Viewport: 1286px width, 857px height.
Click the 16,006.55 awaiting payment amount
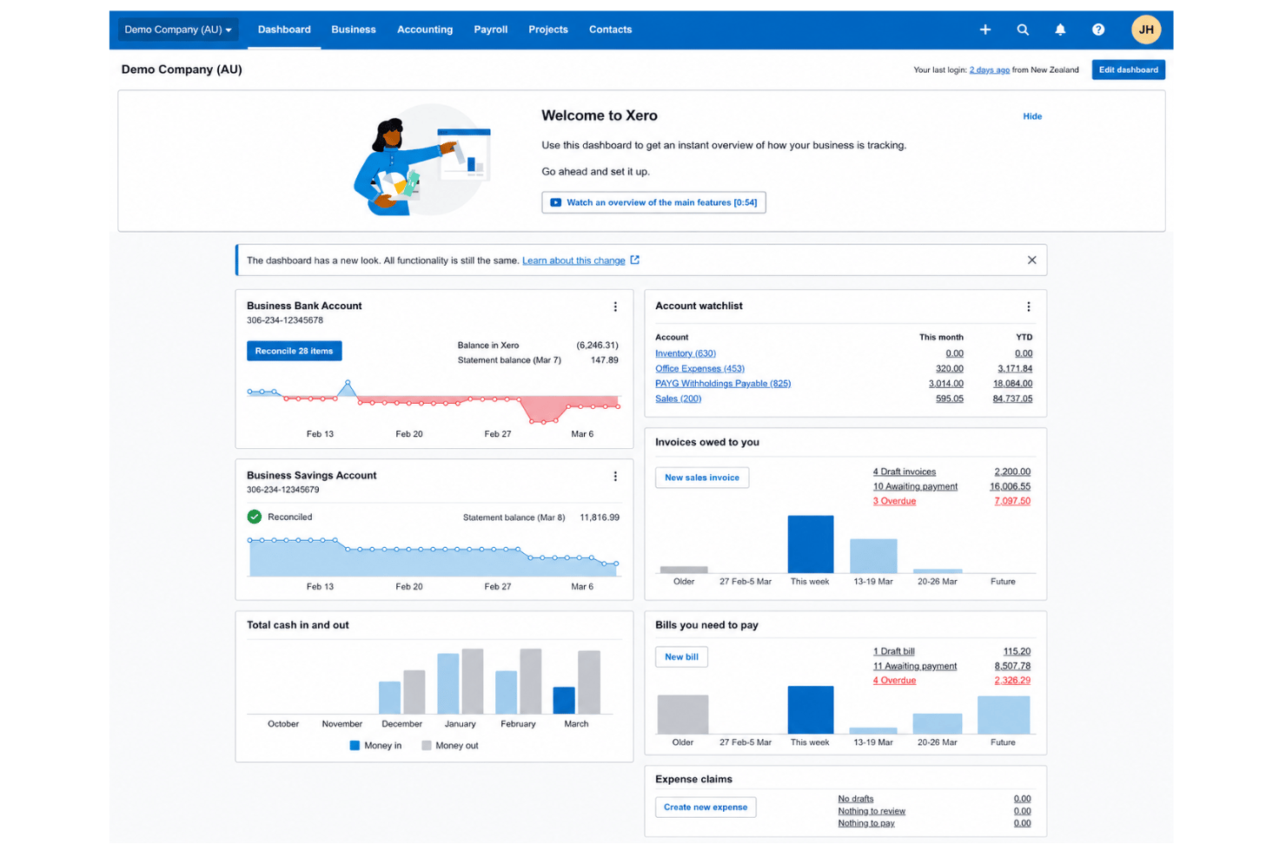coord(1010,487)
